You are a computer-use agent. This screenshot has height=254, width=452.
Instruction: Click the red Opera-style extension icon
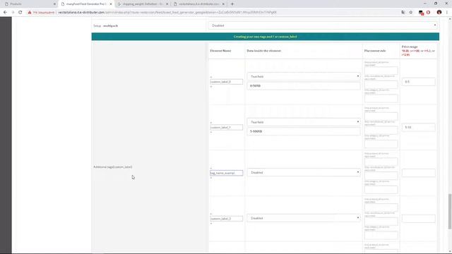coord(429,13)
